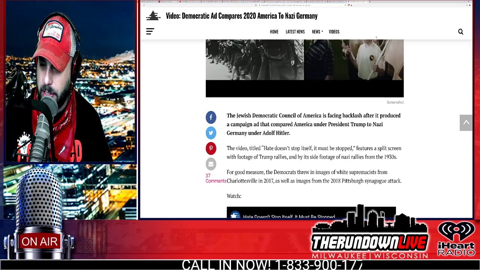Click the search magnifier icon
Viewport: 480px width, 270px height.
pyautogui.click(x=460, y=32)
